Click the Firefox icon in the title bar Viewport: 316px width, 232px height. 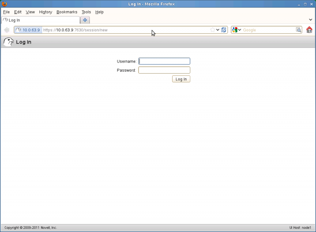click(x=4, y=4)
